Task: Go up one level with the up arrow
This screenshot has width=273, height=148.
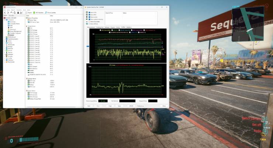Action: point(11,13)
